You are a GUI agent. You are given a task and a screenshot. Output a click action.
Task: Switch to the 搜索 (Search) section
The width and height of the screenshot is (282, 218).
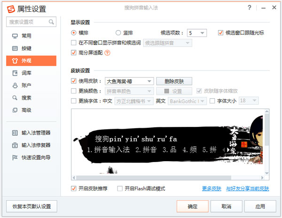pyautogui.click(x=26, y=98)
